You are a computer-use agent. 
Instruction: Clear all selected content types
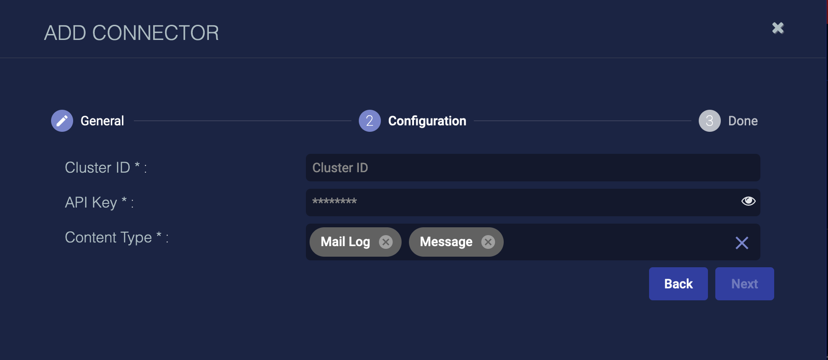pyautogui.click(x=742, y=242)
